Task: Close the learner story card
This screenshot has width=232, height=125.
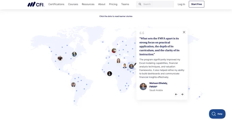Action: [x=184, y=32]
